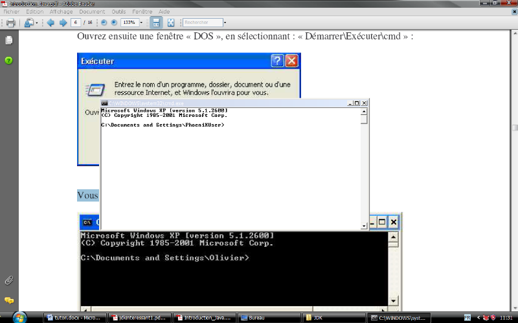Open the Affichage menu
Image resolution: width=518 pixels, height=323 pixels.
pos(61,12)
